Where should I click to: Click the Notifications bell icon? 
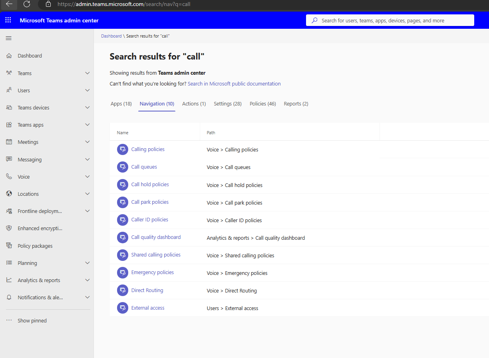pos(9,297)
